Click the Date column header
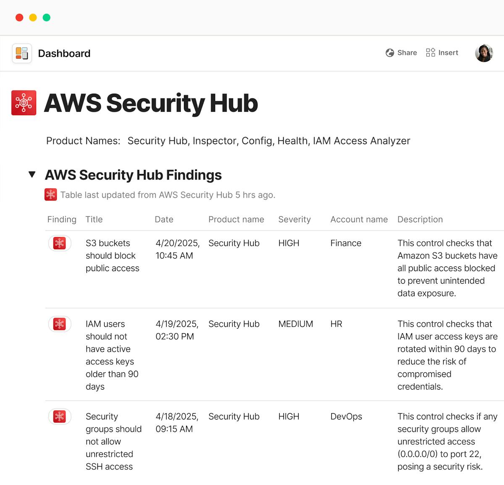Screen dimensions: 504x485 164,219
